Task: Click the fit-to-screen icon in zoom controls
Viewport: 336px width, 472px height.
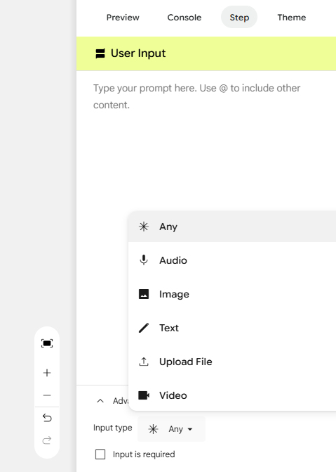Action: 47,343
